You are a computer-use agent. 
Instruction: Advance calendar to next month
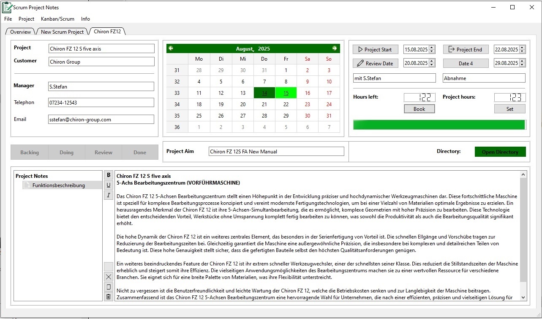pyautogui.click(x=335, y=48)
